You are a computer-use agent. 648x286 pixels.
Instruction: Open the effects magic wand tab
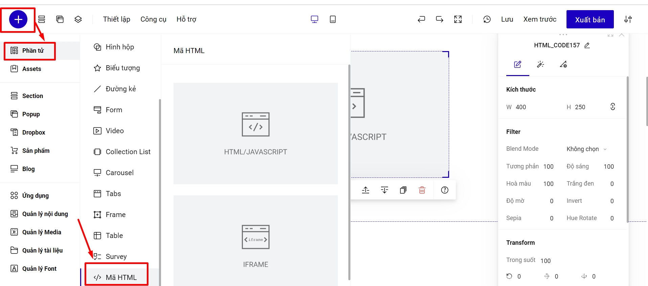click(540, 64)
